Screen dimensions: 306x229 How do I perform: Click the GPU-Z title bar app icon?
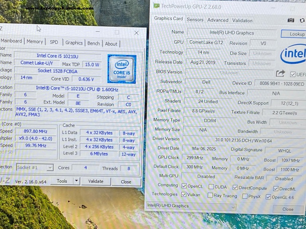157,6
